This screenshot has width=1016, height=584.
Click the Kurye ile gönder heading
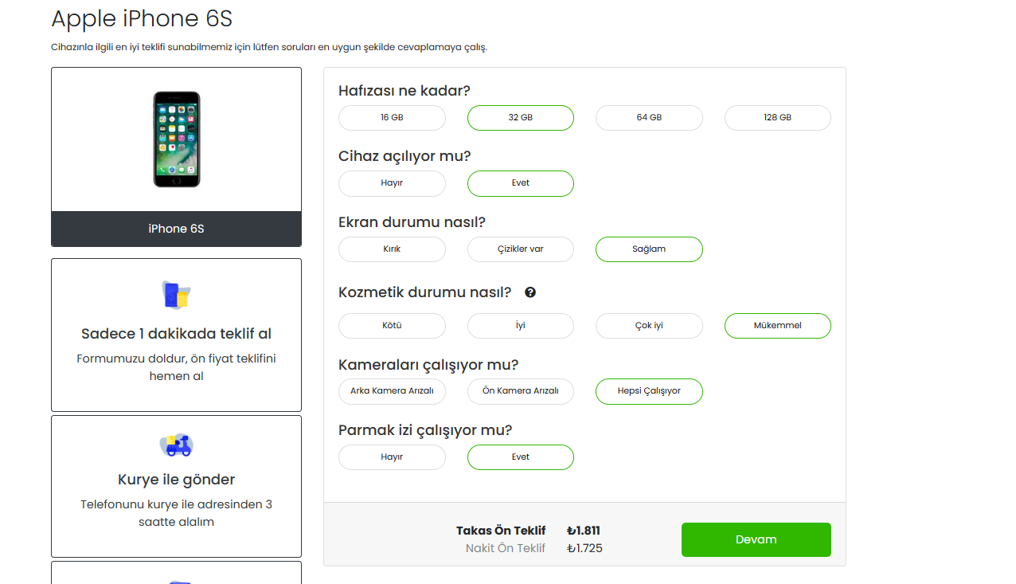177,480
